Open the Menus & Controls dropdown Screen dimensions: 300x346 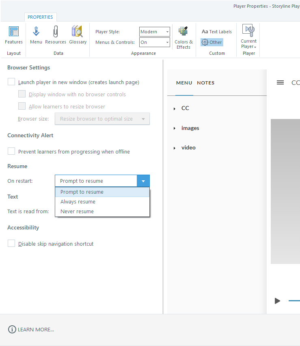click(154, 42)
